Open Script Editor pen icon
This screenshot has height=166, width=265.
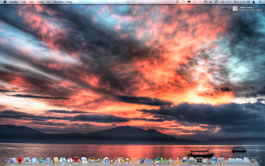pos(142,160)
